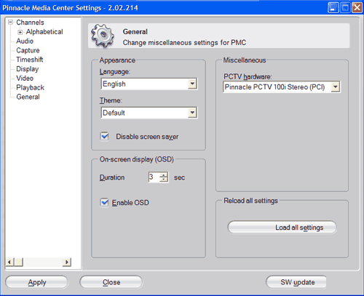Increase OSD duration with up arrow
This screenshot has width=364, height=296.
[x=164, y=175]
